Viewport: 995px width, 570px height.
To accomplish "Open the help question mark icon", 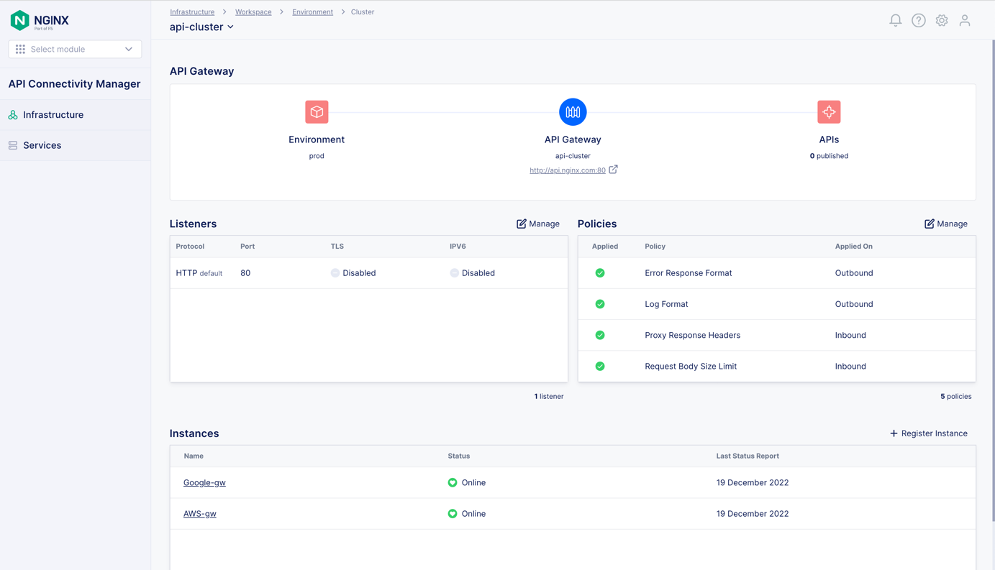I will pyautogui.click(x=918, y=21).
